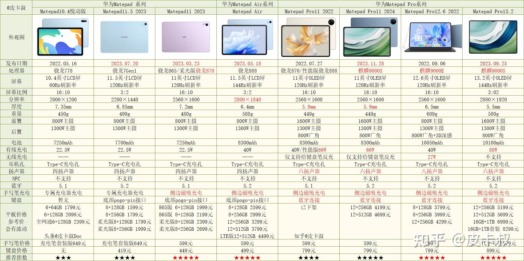Click the 八扬声器 speaker cell

tap(432, 171)
